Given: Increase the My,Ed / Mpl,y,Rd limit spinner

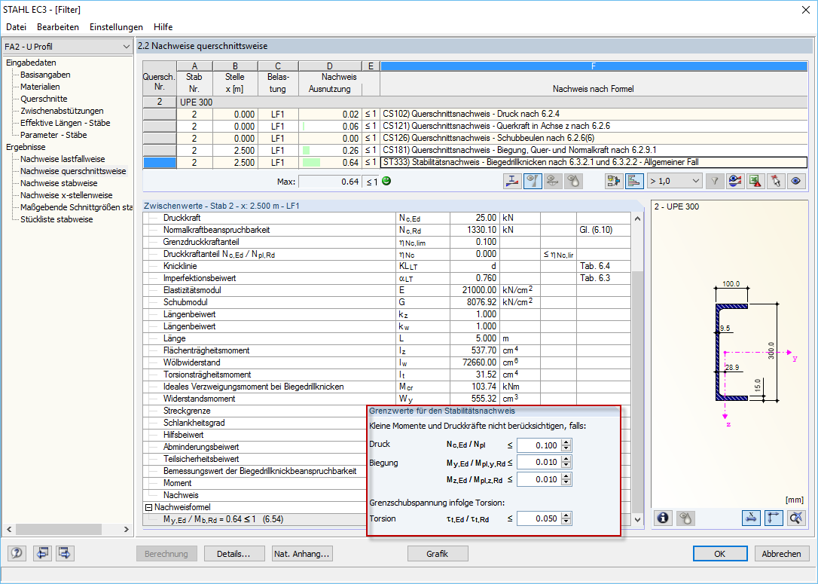Looking at the screenshot, I should 566,459.
